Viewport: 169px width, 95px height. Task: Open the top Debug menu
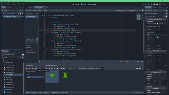tap(13, 4)
